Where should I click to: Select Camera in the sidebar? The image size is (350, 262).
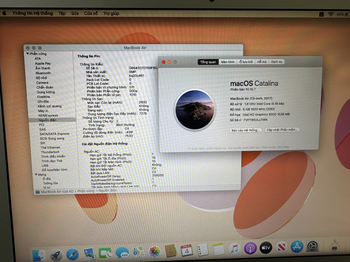click(42, 82)
